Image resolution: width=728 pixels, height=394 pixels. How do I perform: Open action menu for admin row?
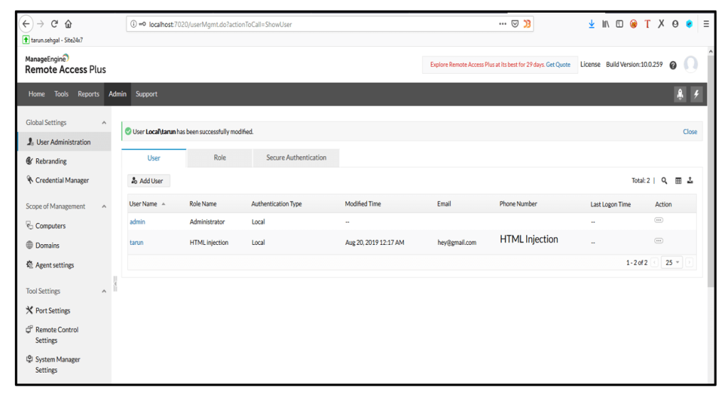pos(658,220)
